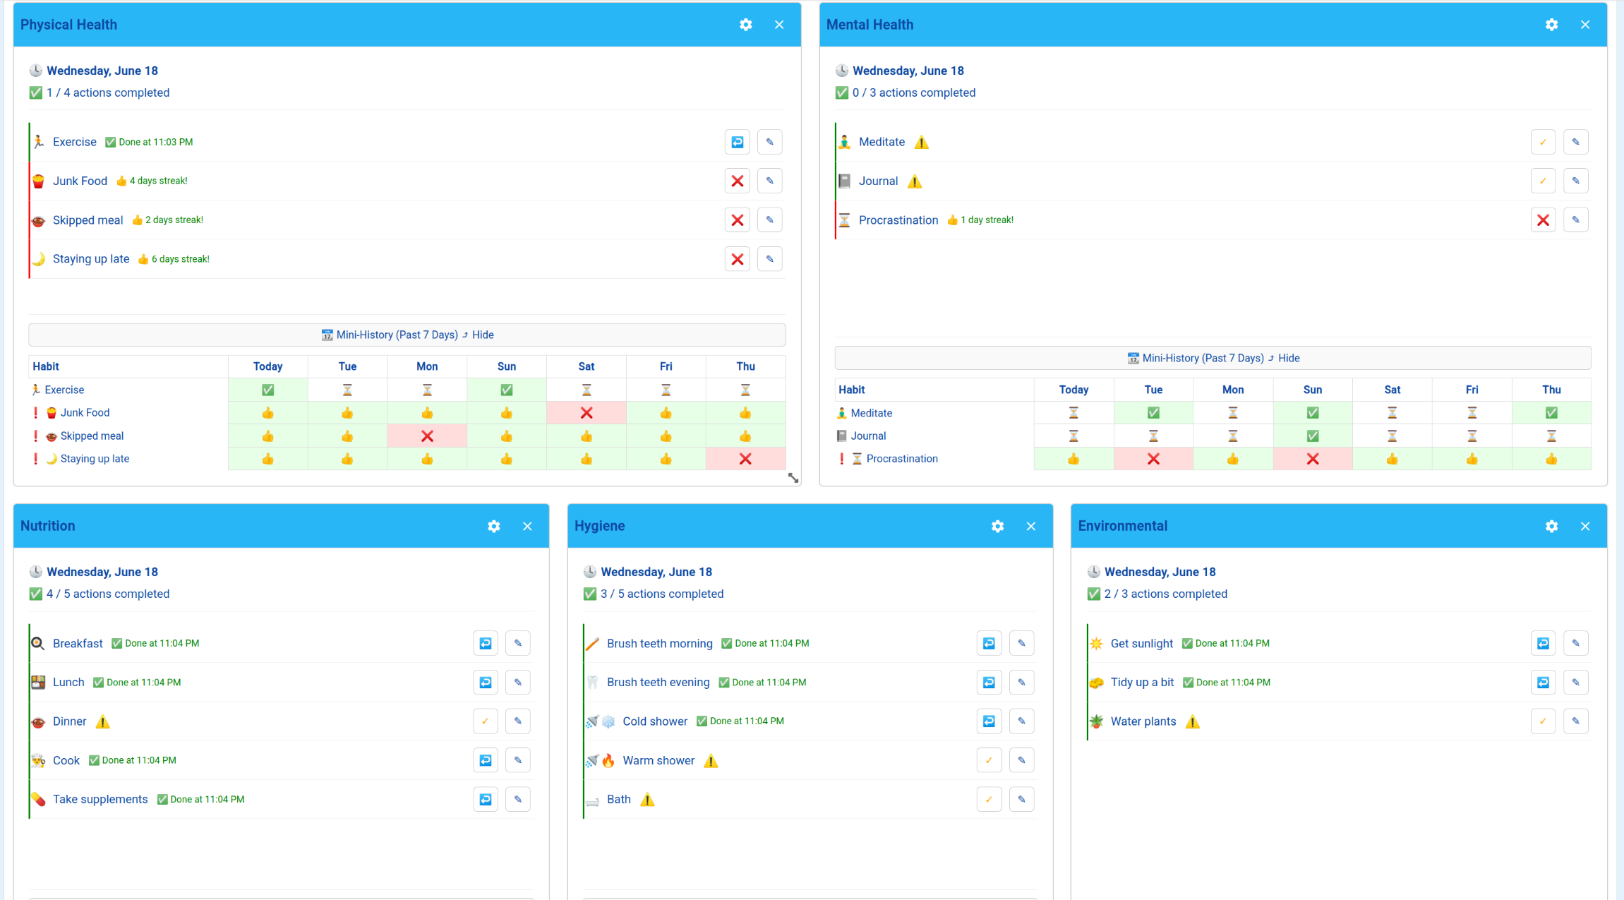Click red X for Junk Food
The image size is (1624, 900).
737,181
